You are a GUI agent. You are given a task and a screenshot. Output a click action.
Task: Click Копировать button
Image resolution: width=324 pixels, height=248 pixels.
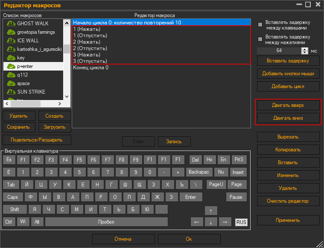click(288, 150)
